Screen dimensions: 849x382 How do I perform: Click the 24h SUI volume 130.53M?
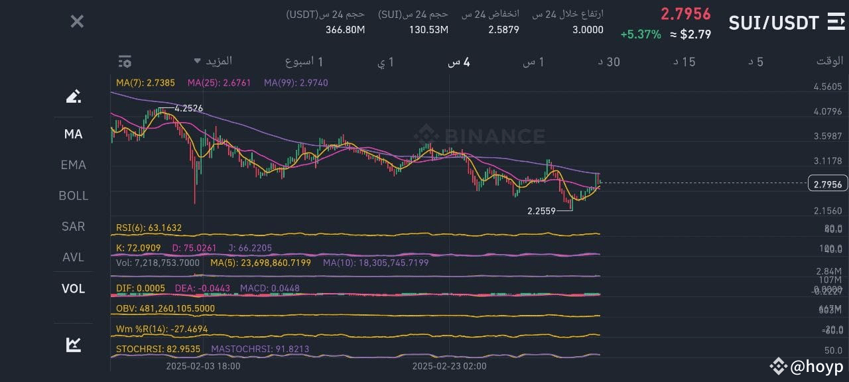(428, 29)
